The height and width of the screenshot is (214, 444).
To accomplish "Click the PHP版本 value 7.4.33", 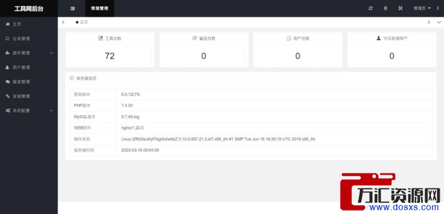I will [127, 105].
